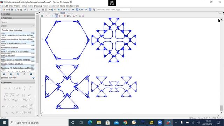Collapse the MapleCloud palette
224x126 pixels.
[18, 18]
